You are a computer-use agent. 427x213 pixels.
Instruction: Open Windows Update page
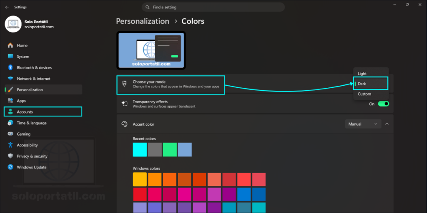click(43, 167)
